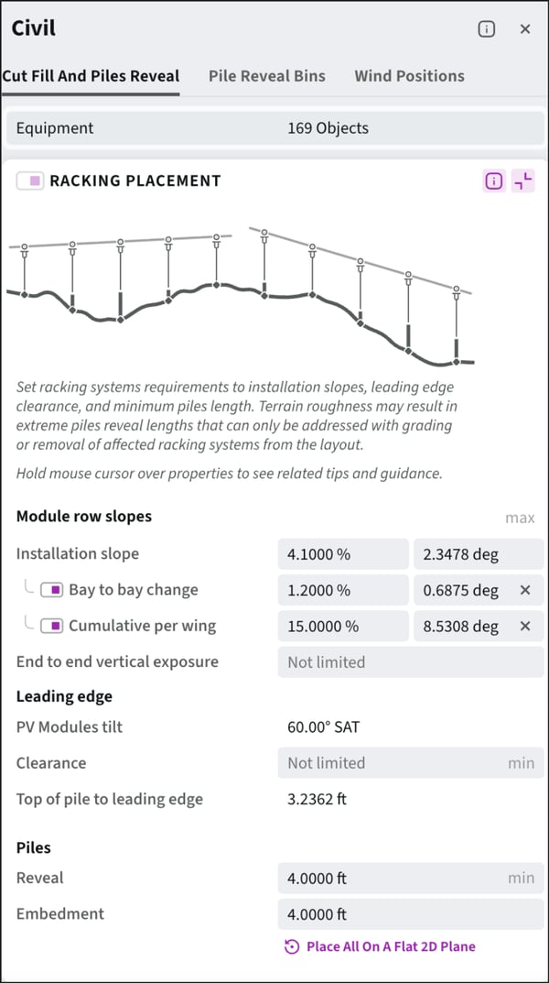Close the Civil panel
The width and height of the screenshot is (549, 983).
click(525, 29)
